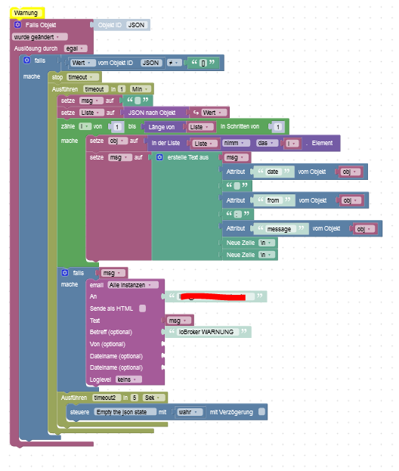This screenshot has height=471, width=399.
Task: Toggle the mit Verzögerung checkbox
Action: (261, 411)
